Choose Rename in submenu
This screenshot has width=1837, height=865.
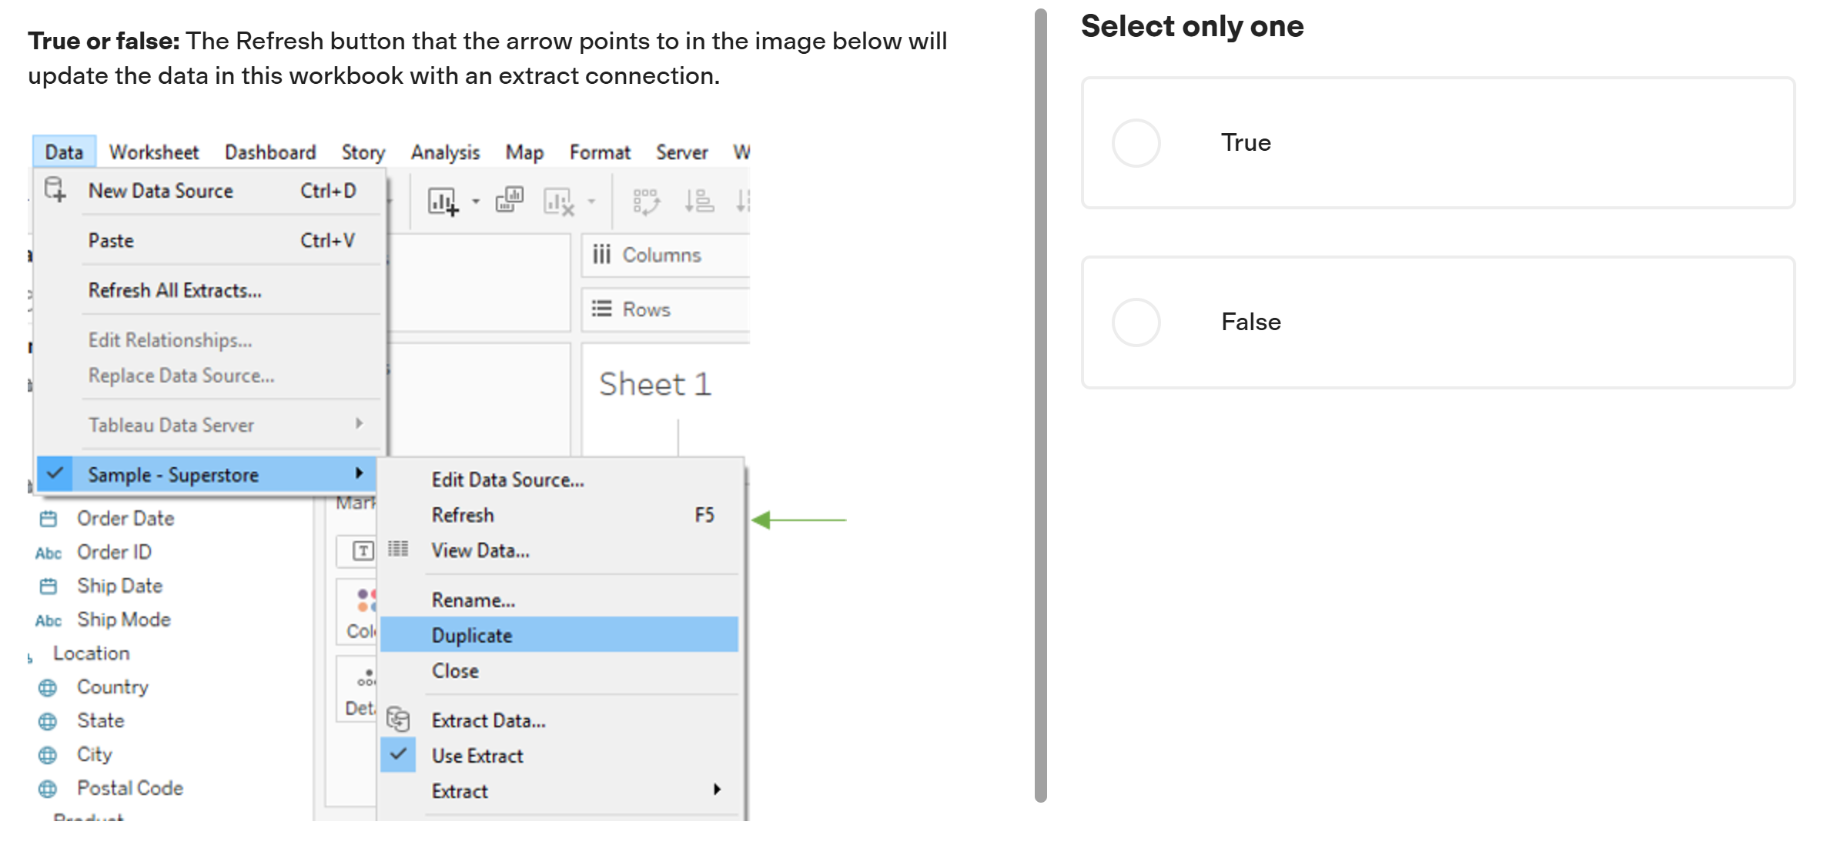point(560,600)
